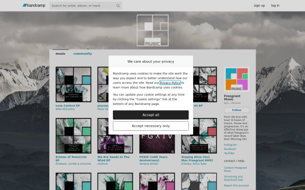Open the Echoes of Tomorrow EP cover art
This screenshot has width=305, height=190.
(x=73, y=136)
